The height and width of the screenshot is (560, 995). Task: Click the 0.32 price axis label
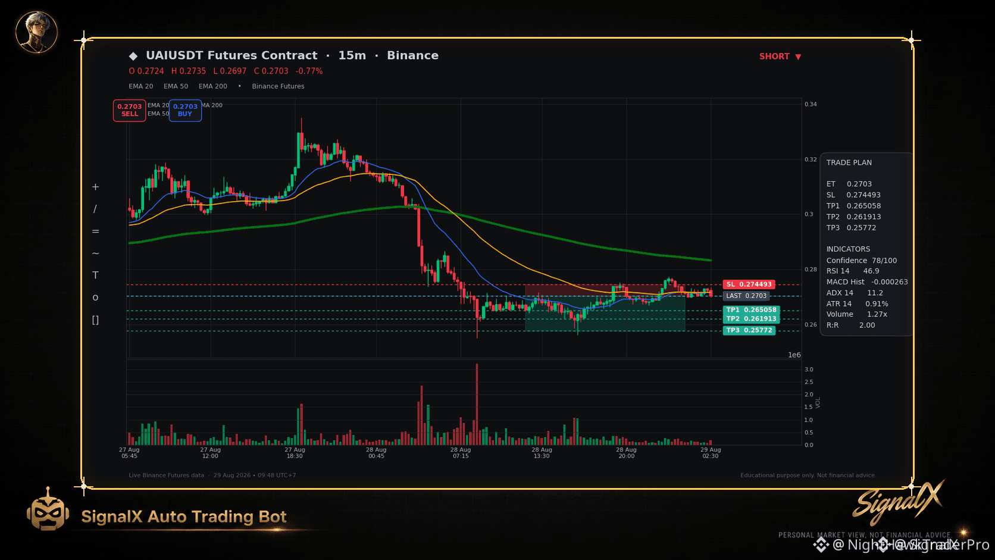811,159
